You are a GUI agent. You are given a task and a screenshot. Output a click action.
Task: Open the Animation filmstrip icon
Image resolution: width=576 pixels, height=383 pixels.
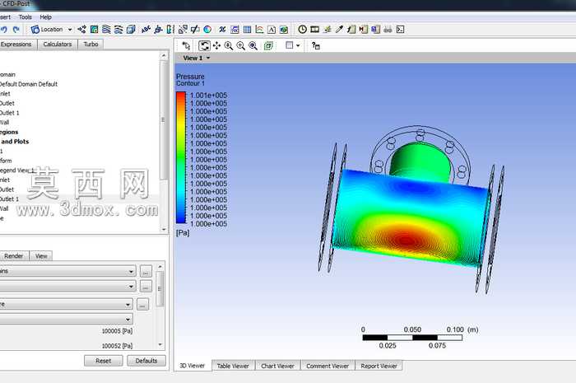point(315,30)
